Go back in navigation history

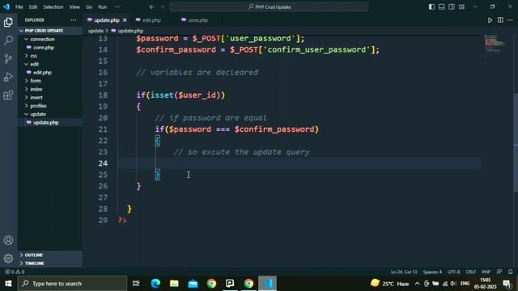[x=151, y=6]
